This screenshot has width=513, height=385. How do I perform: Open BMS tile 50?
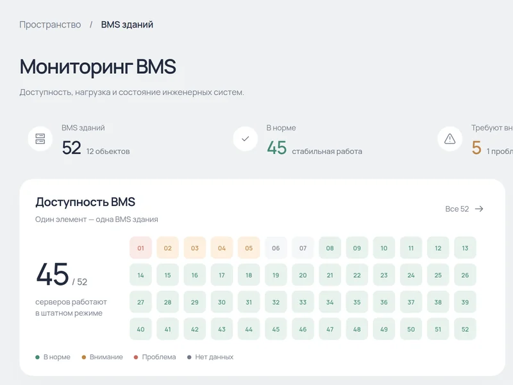point(411,329)
